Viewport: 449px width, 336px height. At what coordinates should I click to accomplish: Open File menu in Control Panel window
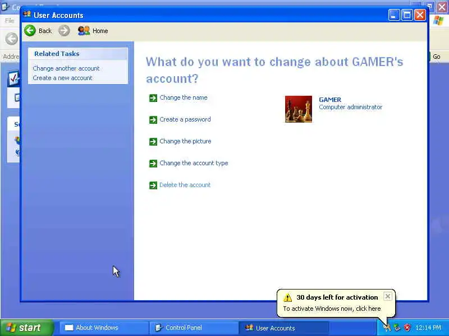(10, 21)
